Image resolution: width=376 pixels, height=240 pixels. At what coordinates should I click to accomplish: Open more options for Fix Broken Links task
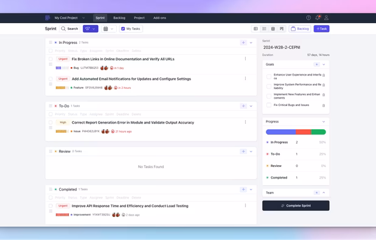click(x=245, y=58)
